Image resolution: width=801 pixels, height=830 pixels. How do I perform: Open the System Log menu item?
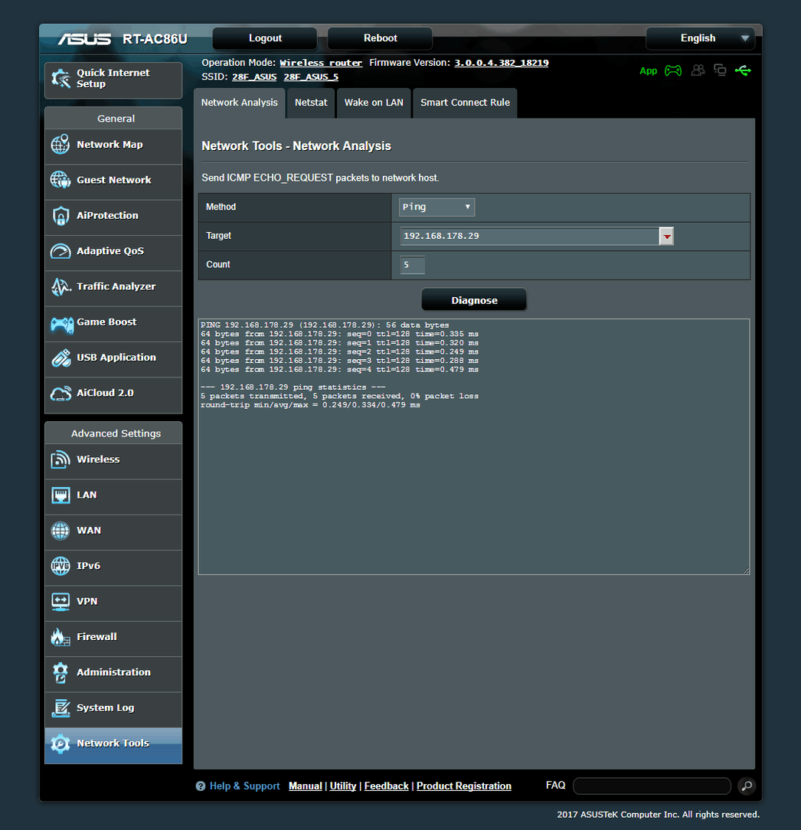pyautogui.click(x=113, y=708)
